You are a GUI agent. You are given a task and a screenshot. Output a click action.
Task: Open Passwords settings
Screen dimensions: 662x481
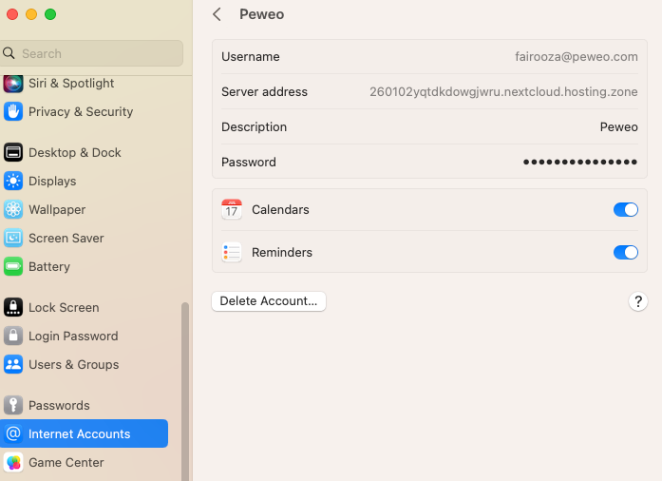(x=84, y=405)
